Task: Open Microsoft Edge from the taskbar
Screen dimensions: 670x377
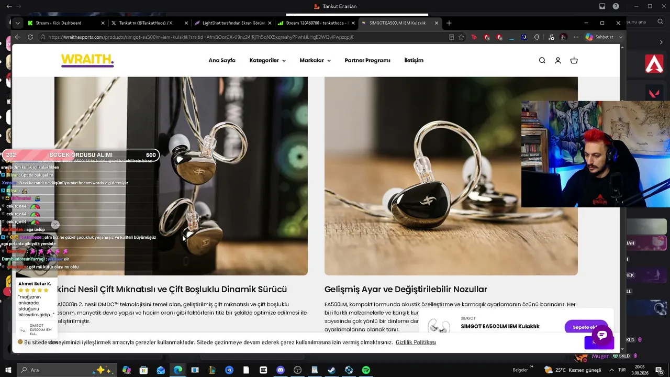Action: tap(178, 370)
